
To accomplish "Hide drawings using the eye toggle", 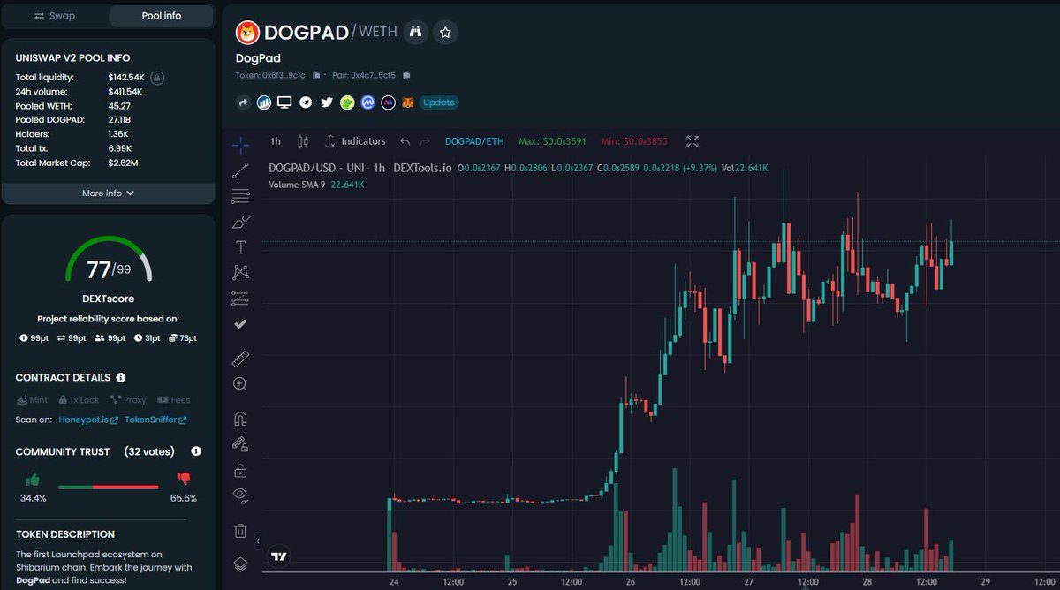I will click(239, 495).
